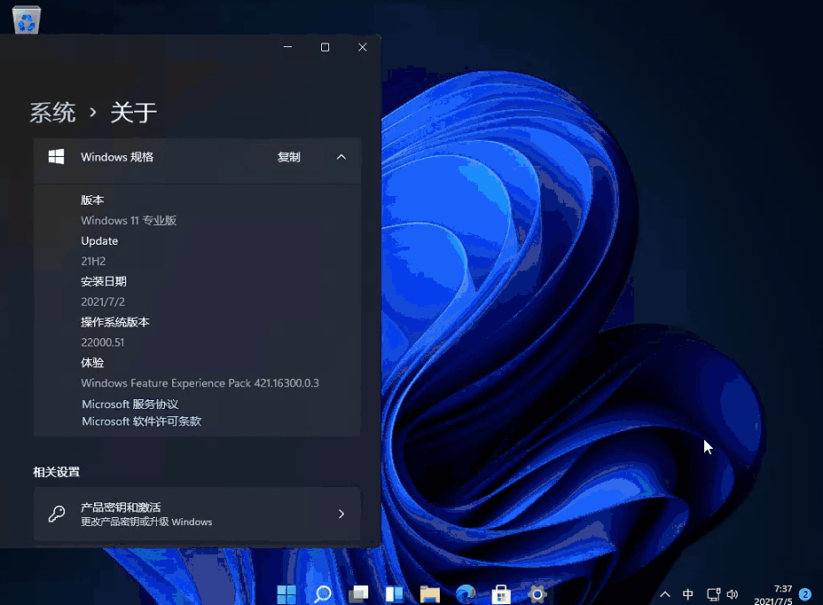This screenshot has height=605, width=823.
Task: Open Microsoft Edge from the taskbar
Action: click(465, 593)
